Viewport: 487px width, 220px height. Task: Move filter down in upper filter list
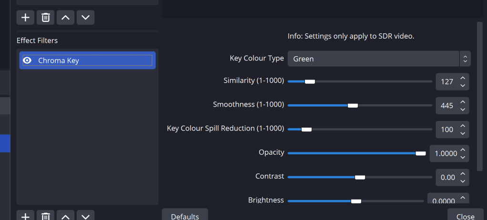tap(85, 17)
